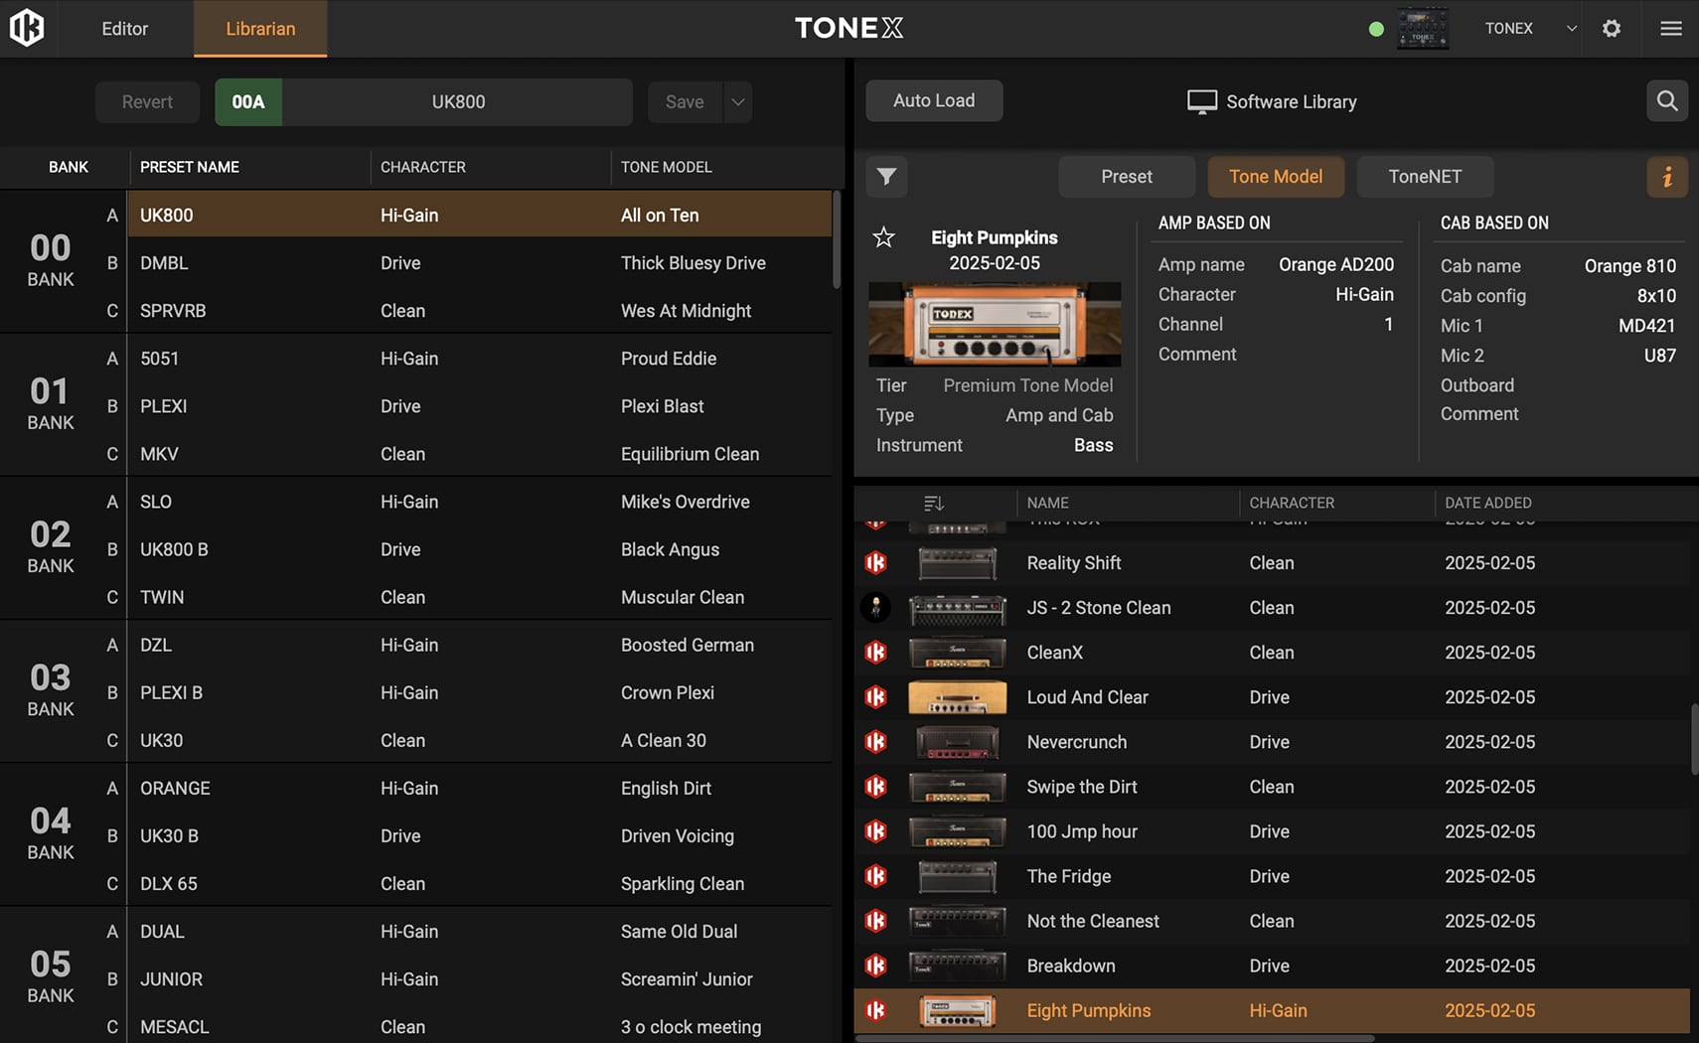
Task: Sort the list by Date Added column
Action: pyautogui.click(x=1489, y=503)
